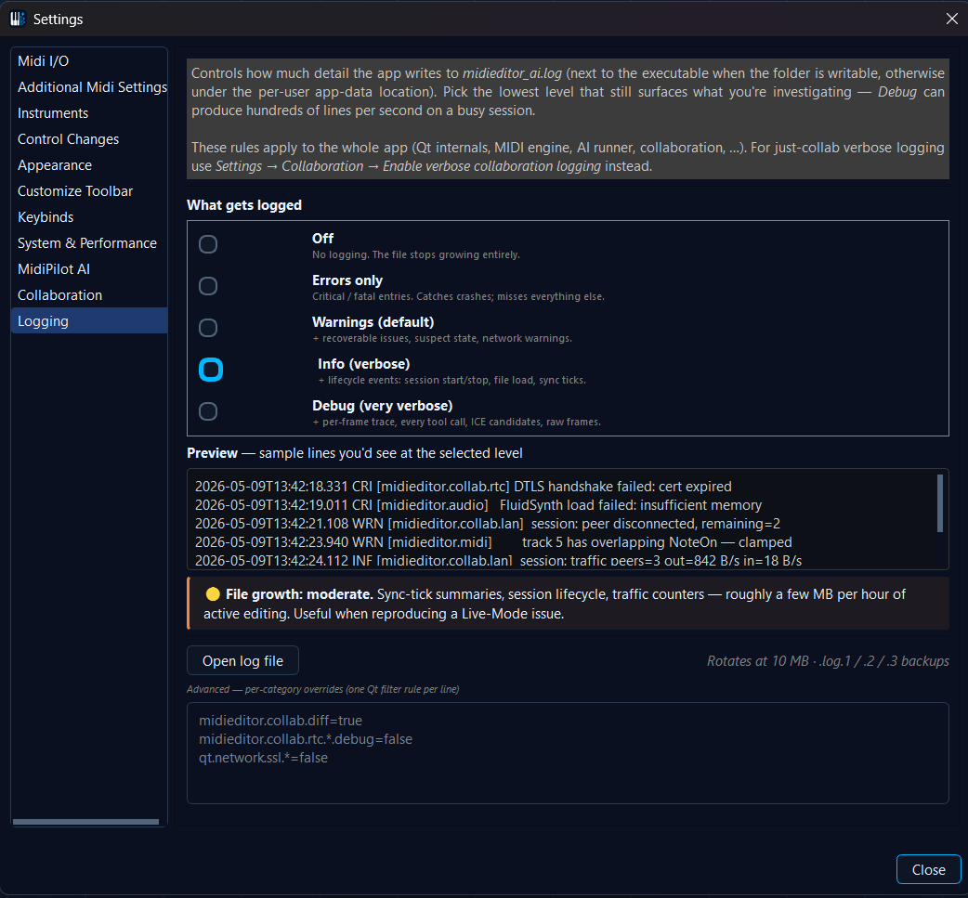Click the Open log file button
The image size is (968, 898).
[242, 661]
